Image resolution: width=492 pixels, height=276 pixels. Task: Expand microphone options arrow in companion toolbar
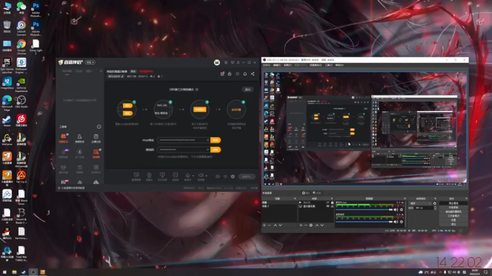(x=193, y=176)
